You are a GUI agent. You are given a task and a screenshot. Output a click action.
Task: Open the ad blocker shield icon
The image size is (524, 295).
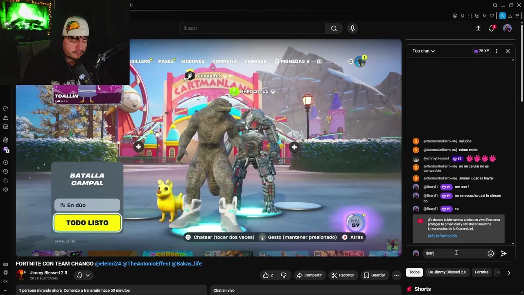point(477,16)
